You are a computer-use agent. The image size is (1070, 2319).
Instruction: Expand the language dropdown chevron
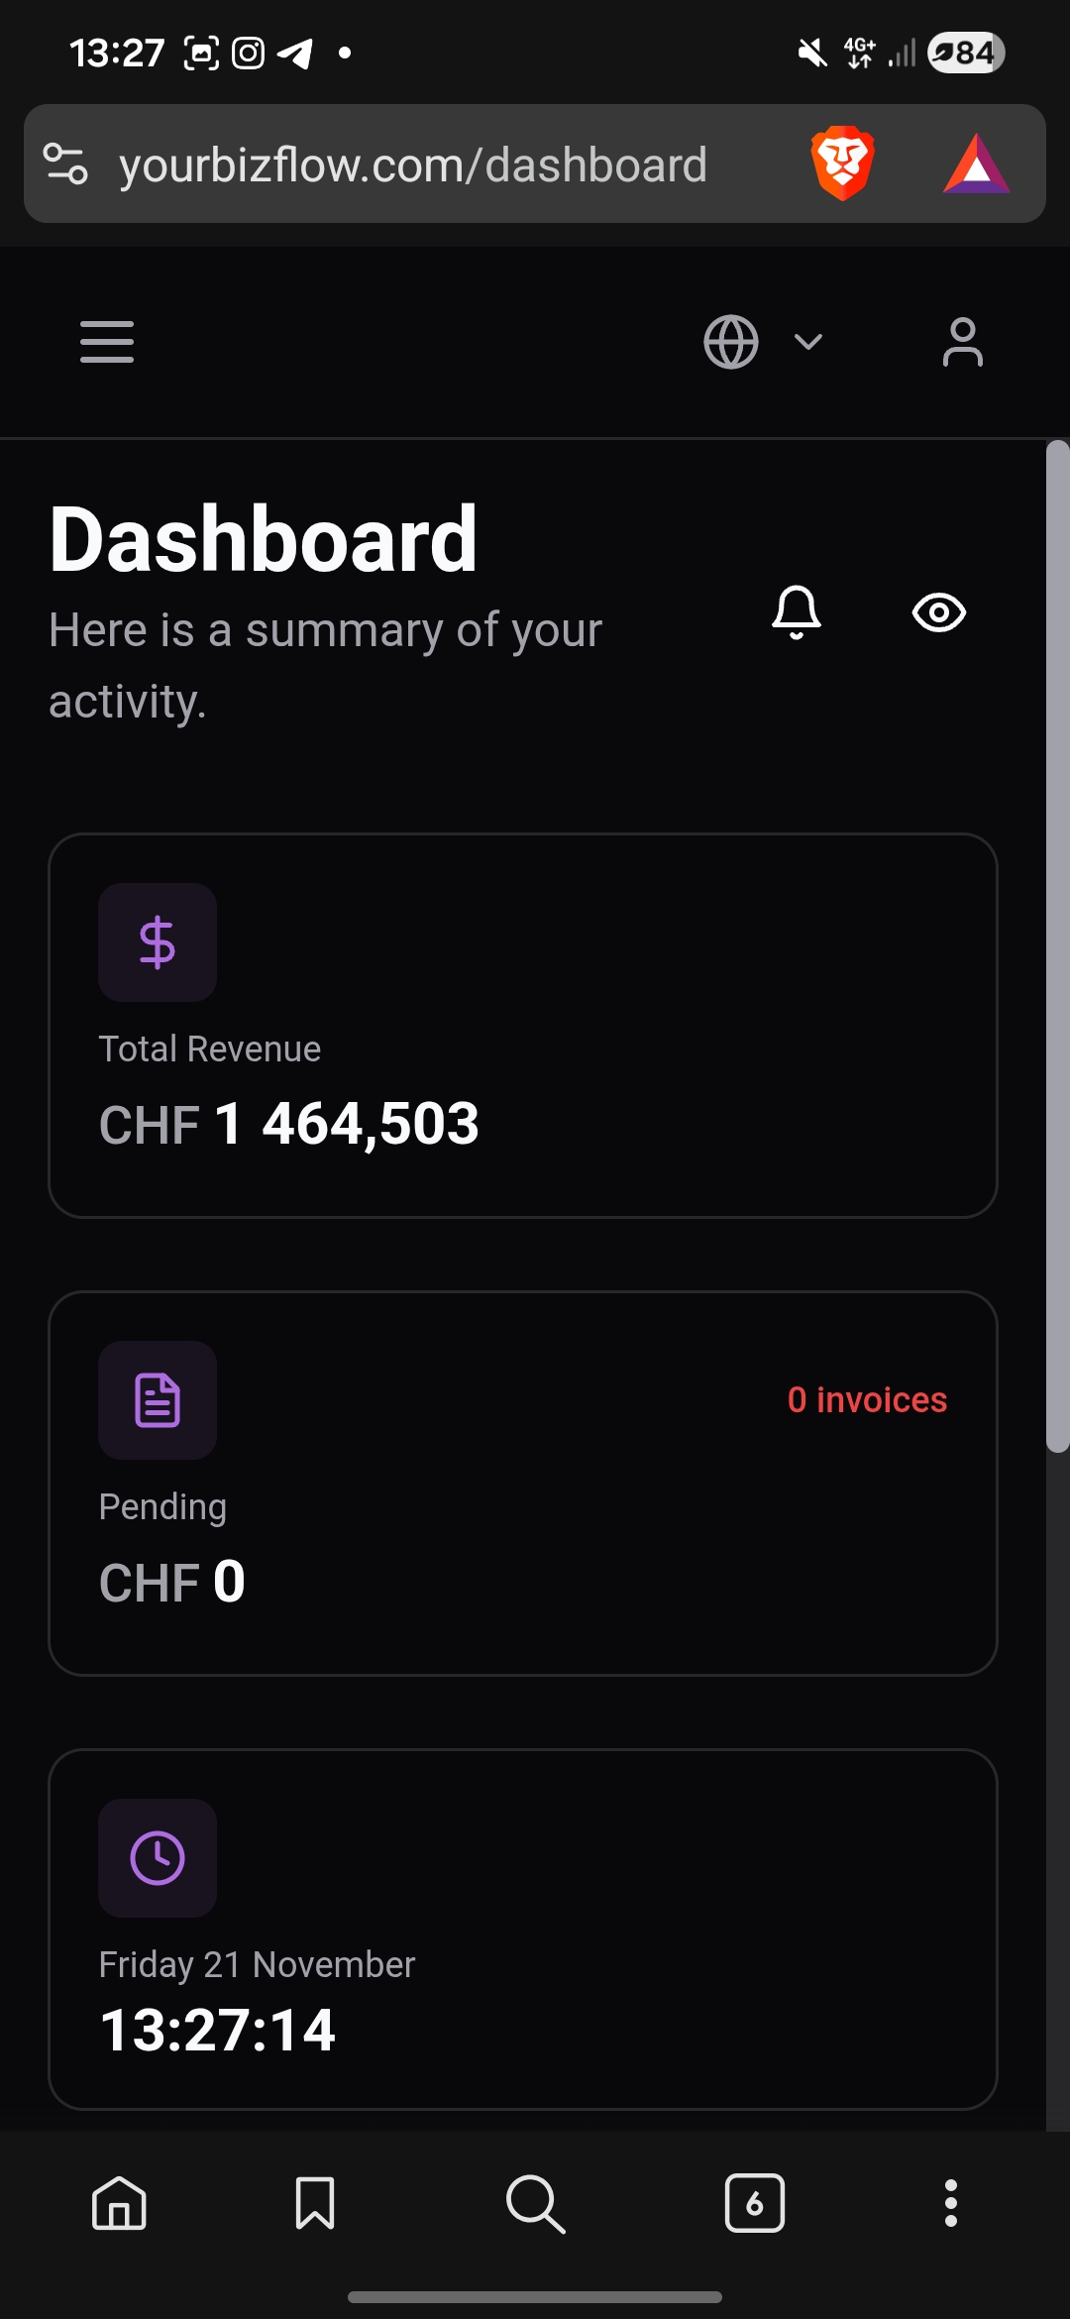point(808,342)
